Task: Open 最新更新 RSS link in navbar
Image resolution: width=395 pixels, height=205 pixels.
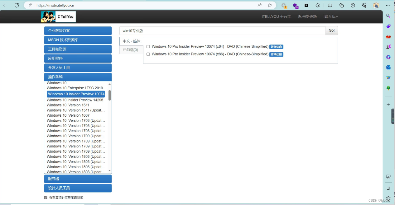Action: pos(307,17)
